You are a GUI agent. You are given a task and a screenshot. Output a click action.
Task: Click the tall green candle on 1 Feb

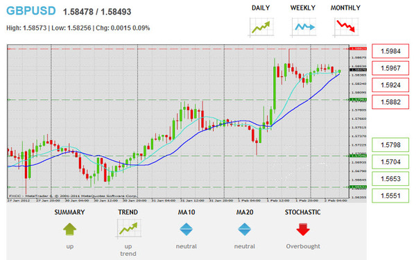click(x=275, y=88)
